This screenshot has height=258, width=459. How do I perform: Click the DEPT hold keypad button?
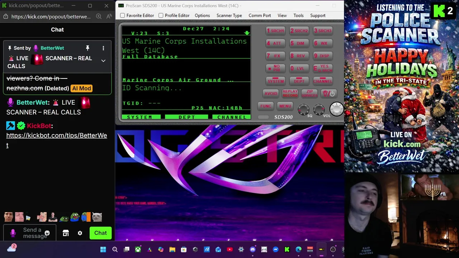[x=299, y=81]
